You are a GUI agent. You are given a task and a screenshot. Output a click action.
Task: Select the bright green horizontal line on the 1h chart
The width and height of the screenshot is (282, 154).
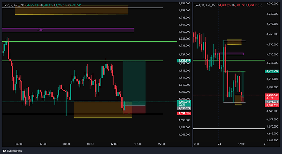click(x=229, y=60)
